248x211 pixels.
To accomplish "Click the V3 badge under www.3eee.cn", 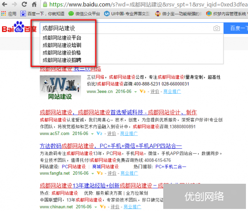I will click(142, 91).
